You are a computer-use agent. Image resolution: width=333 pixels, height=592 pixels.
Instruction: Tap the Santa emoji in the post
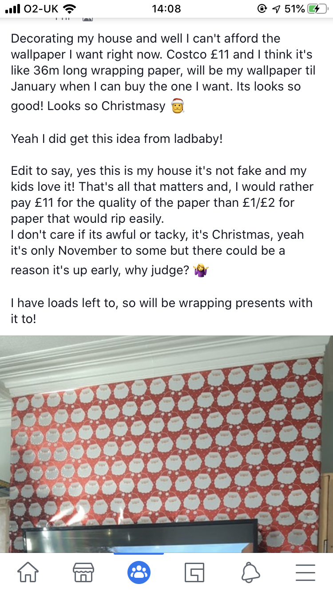tap(177, 106)
